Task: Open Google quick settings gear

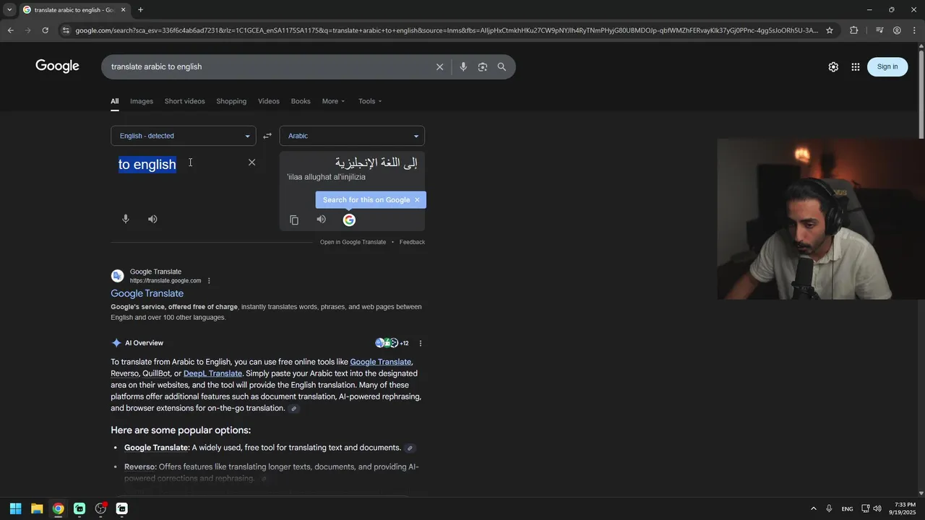Action: click(x=833, y=66)
